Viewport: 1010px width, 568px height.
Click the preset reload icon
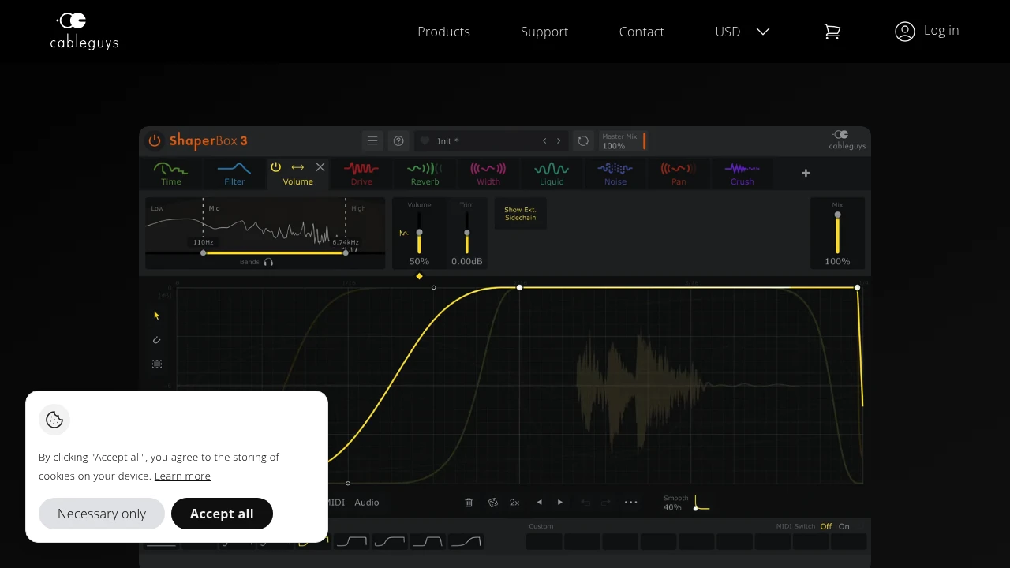(x=583, y=140)
